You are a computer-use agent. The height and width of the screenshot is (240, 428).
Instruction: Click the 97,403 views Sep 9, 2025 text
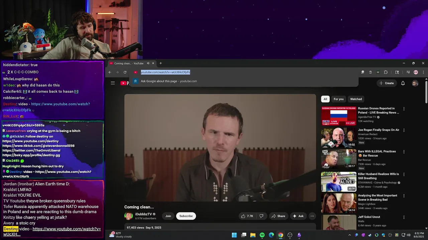(144, 227)
